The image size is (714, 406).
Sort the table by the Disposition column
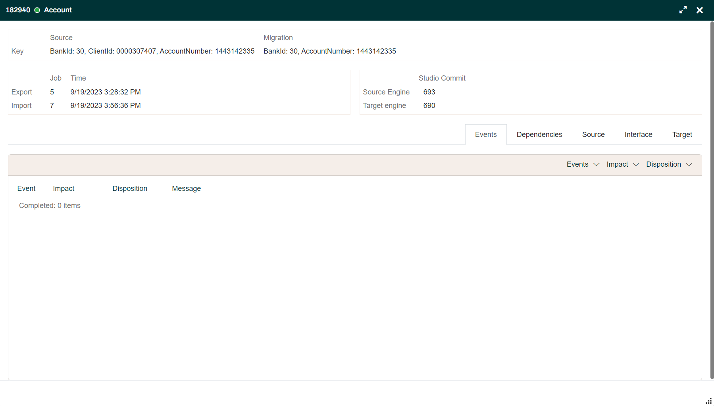130,188
